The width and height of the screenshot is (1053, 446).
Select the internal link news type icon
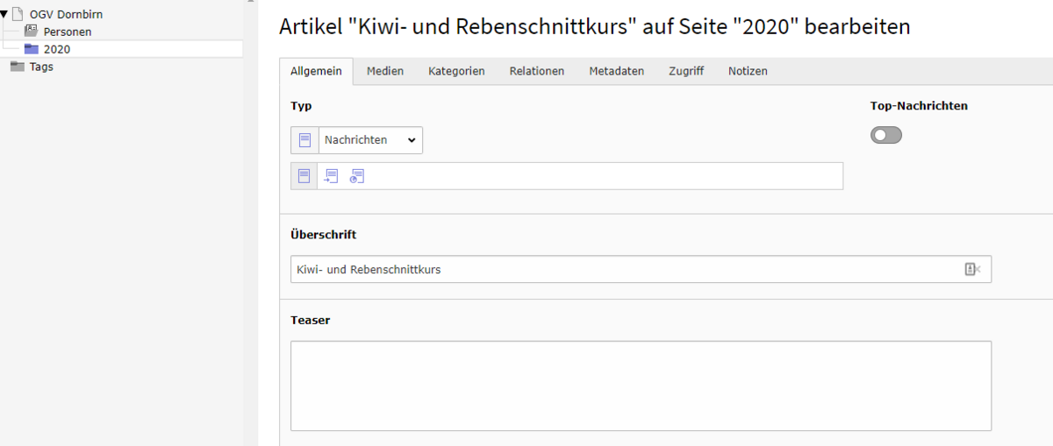331,176
